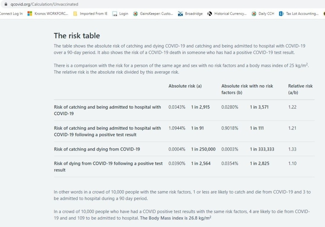Click the padlock site security icon
325x227 pixels.
[x=5, y=4]
